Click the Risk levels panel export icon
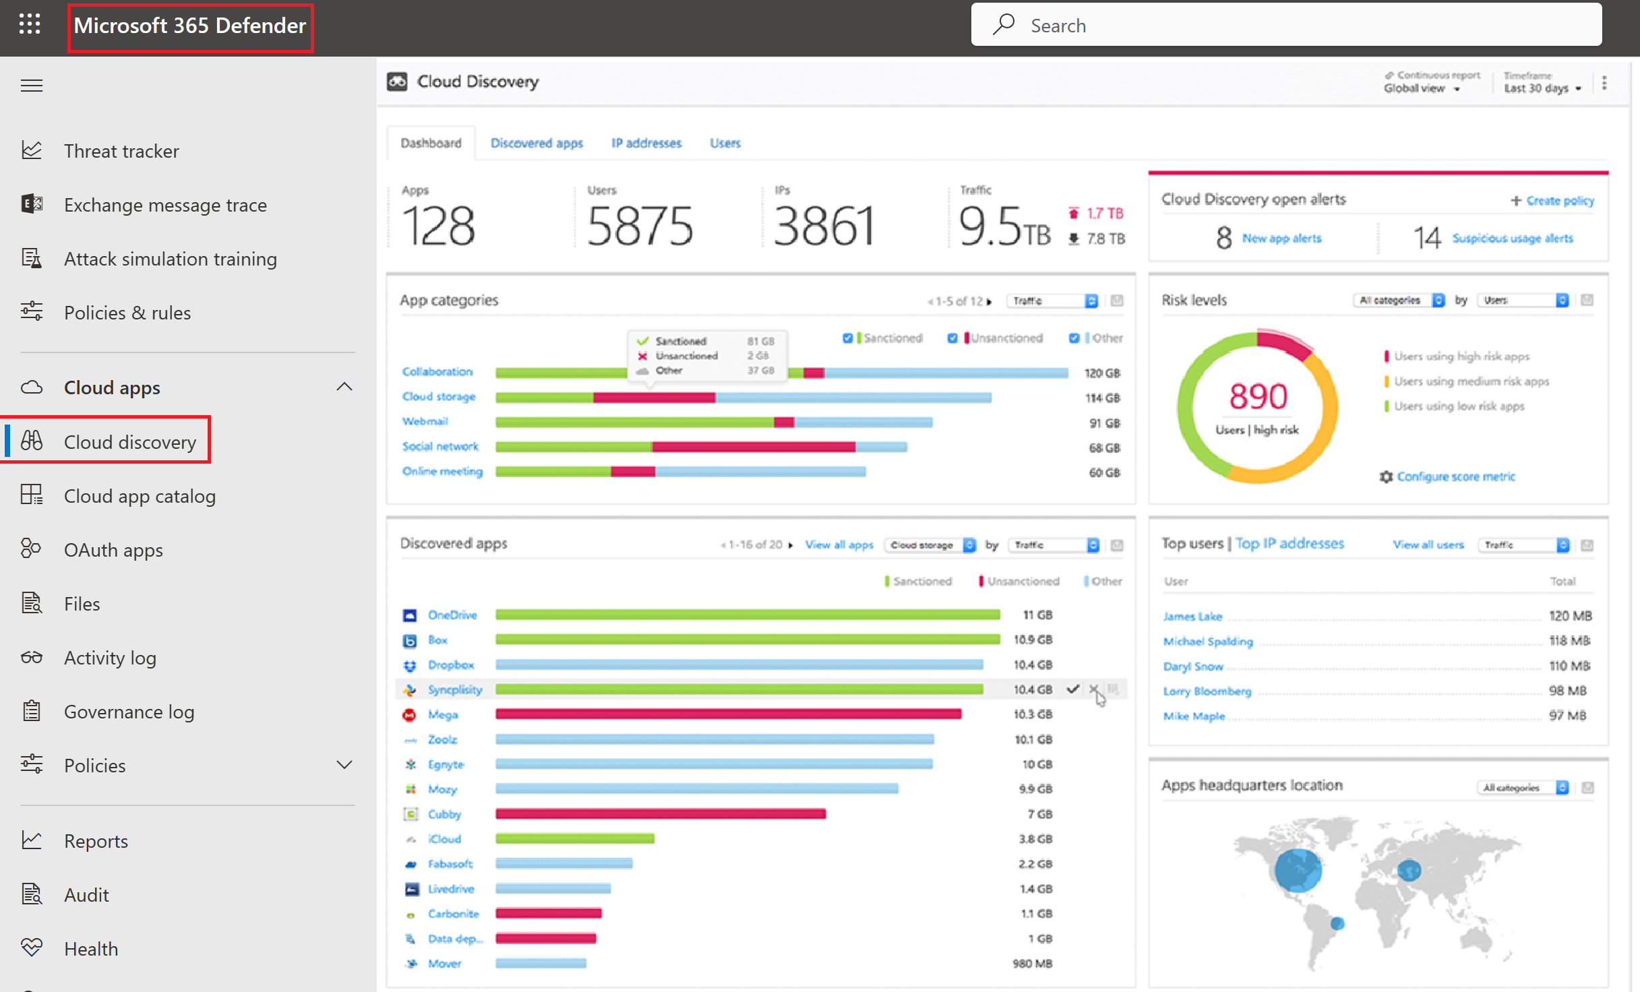1640x992 pixels. 1587,300
